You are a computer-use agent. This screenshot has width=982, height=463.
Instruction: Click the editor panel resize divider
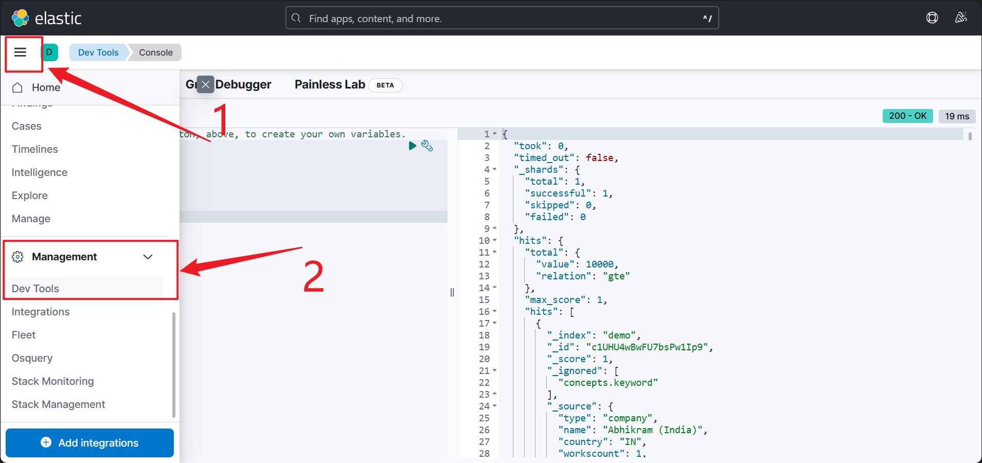(452, 292)
